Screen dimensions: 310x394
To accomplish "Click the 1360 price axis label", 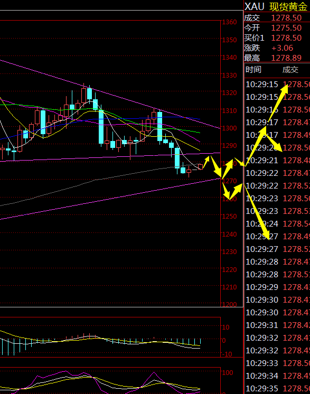I will (229, 22).
